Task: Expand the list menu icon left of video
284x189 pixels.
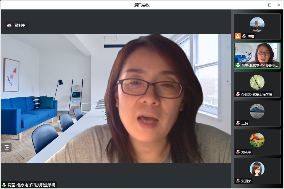Action: 6,147
